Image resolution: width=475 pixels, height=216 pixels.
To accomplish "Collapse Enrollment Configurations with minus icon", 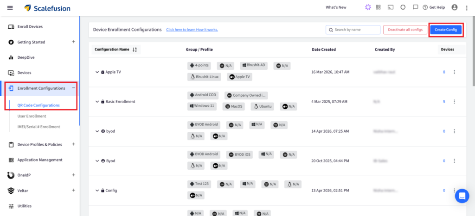I will (x=73, y=88).
